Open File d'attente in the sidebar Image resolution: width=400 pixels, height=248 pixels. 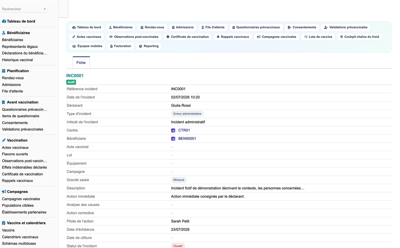point(12,91)
